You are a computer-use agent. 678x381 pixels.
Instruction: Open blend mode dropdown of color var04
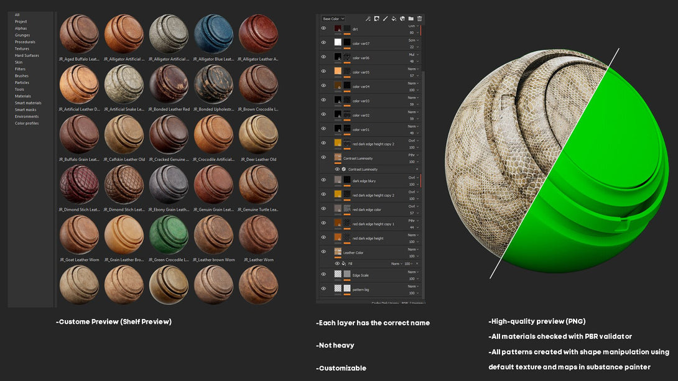414,83
